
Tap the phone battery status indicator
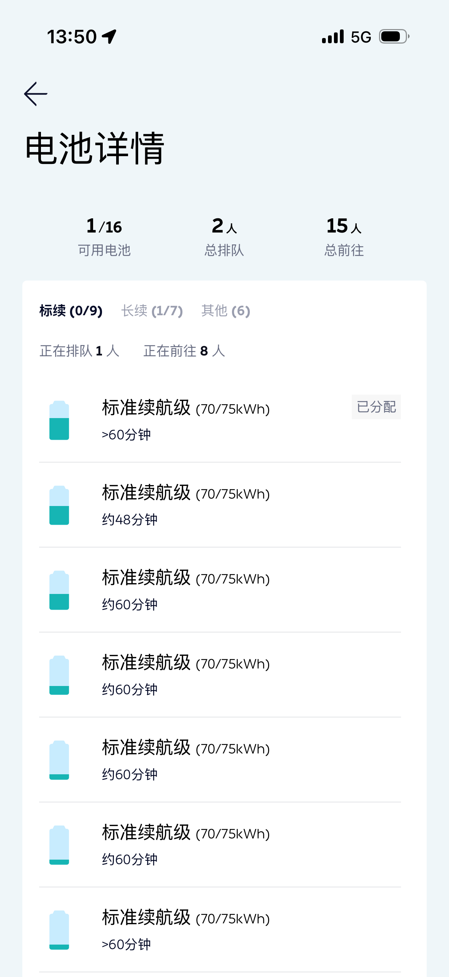pos(394,37)
